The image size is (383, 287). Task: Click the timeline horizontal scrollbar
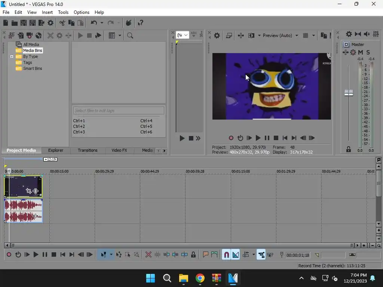point(182,246)
